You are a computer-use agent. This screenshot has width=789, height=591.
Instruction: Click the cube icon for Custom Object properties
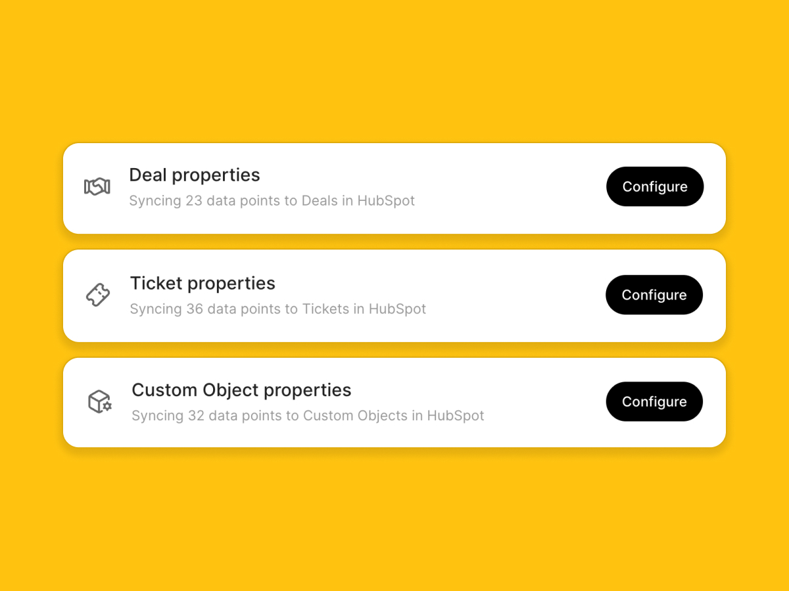tap(97, 401)
